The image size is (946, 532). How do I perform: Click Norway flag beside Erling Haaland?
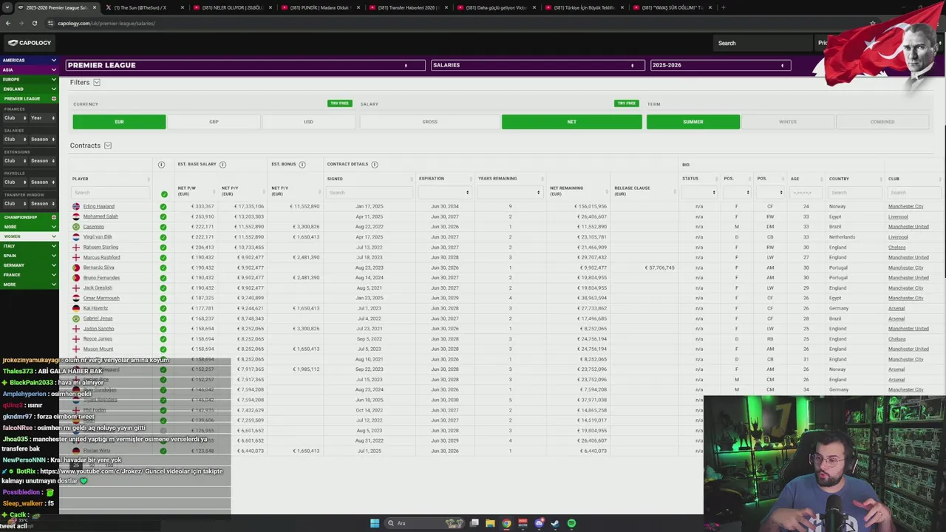click(x=76, y=207)
